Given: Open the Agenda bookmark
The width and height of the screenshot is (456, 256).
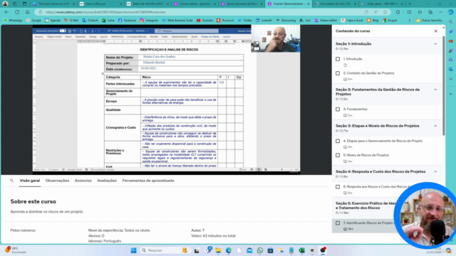Looking at the screenshot, I should coord(53,21).
